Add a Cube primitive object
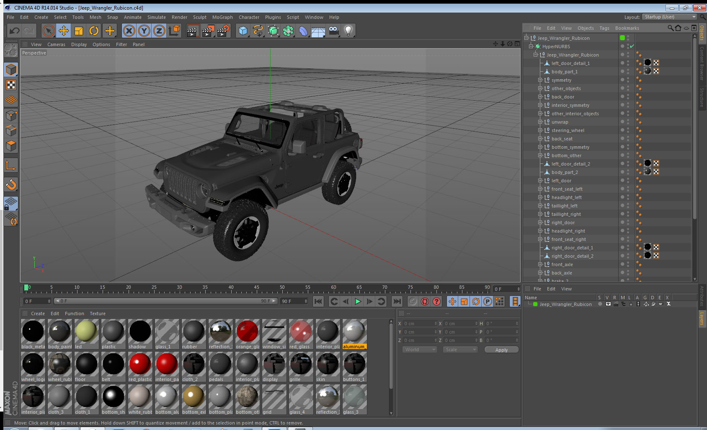Viewport: 707px width, 430px height. click(x=243, y=31)
